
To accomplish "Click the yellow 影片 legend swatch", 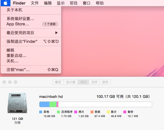I will [x=108, y=112].
